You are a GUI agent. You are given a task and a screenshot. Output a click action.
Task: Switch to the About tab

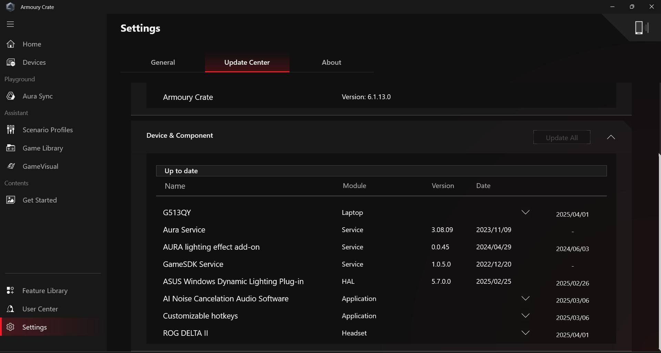pos(331,62)
